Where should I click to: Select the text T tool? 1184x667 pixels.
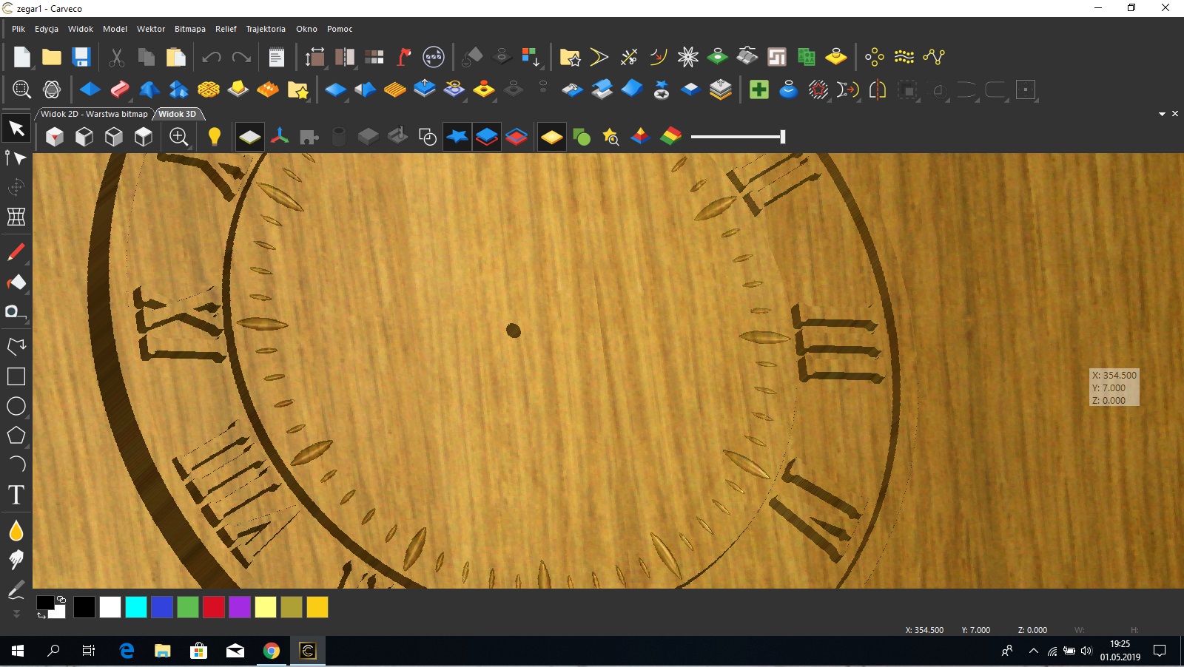[x=16, y=495]
